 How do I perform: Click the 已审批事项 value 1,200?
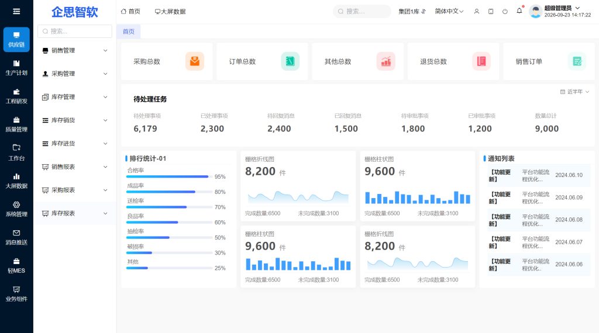[x=480, y=129]
